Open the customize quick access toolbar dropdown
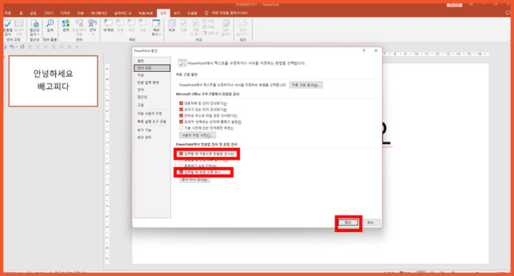 click(x=77, y=47)
